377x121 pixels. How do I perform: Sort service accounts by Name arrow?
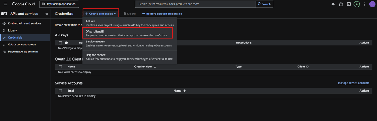click(x=184, y=91)
